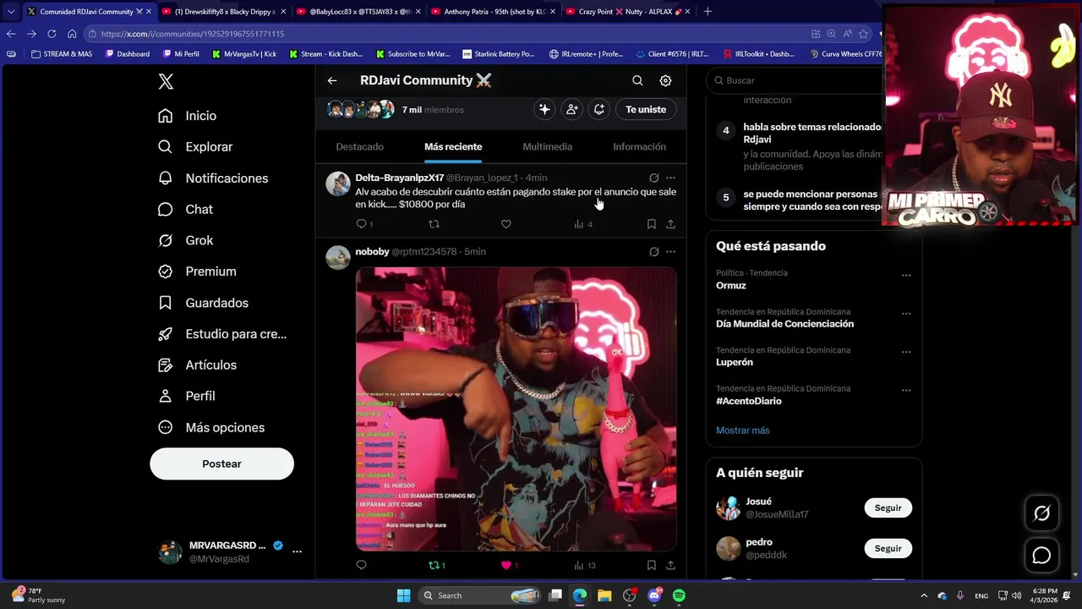Open more options for #AcentoDiario trend

906,391
